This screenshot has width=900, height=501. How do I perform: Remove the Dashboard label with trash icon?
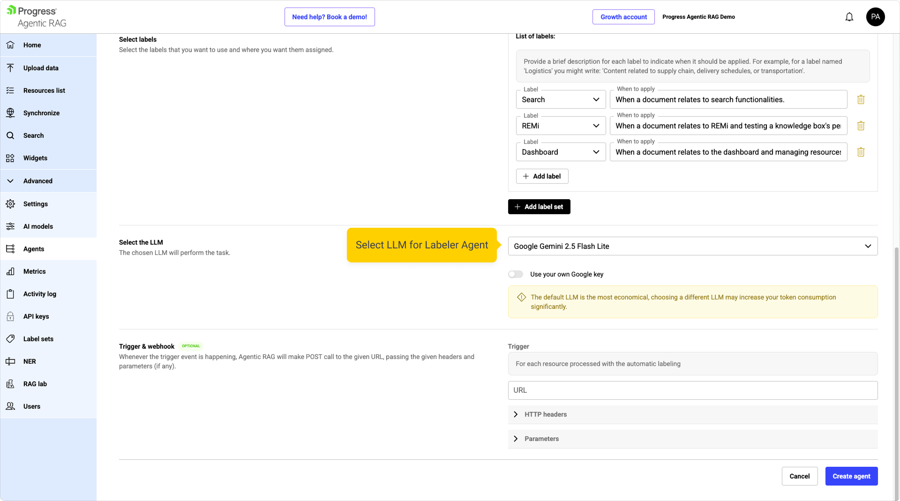click(x=861, y=152)
